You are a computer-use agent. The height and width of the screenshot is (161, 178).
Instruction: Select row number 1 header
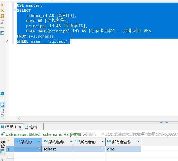click(10, 149)
